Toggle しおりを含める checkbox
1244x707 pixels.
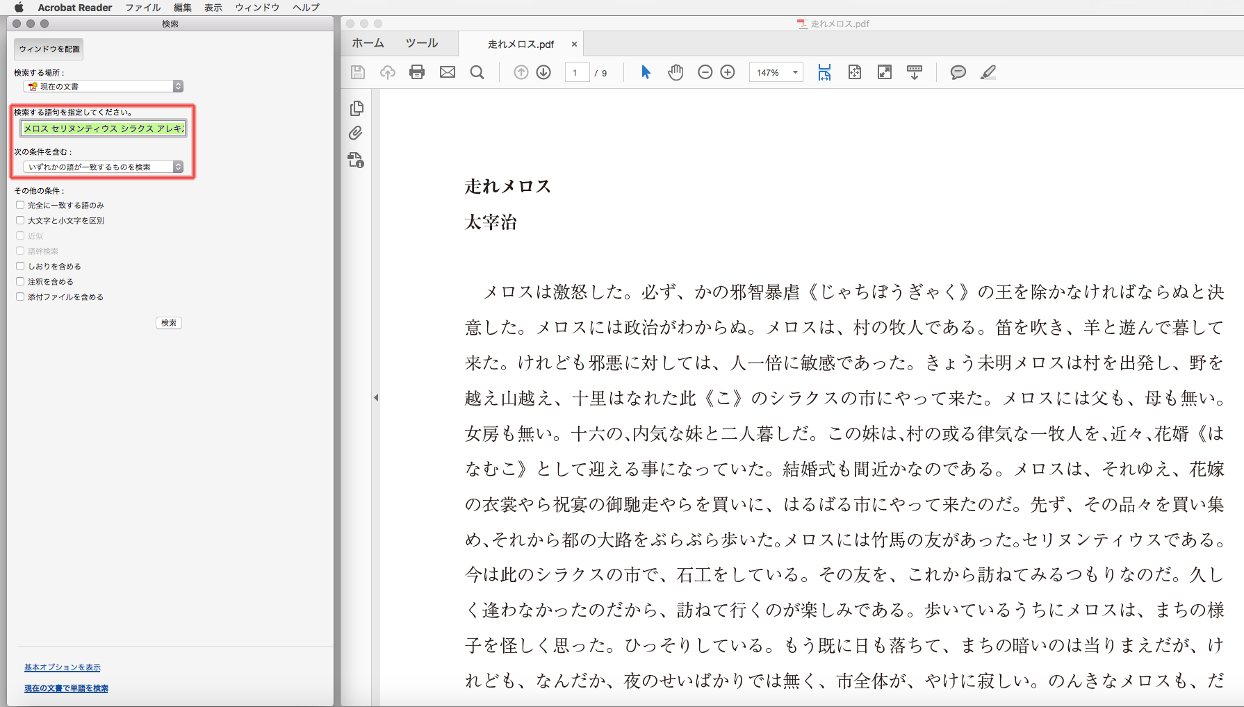20,266
